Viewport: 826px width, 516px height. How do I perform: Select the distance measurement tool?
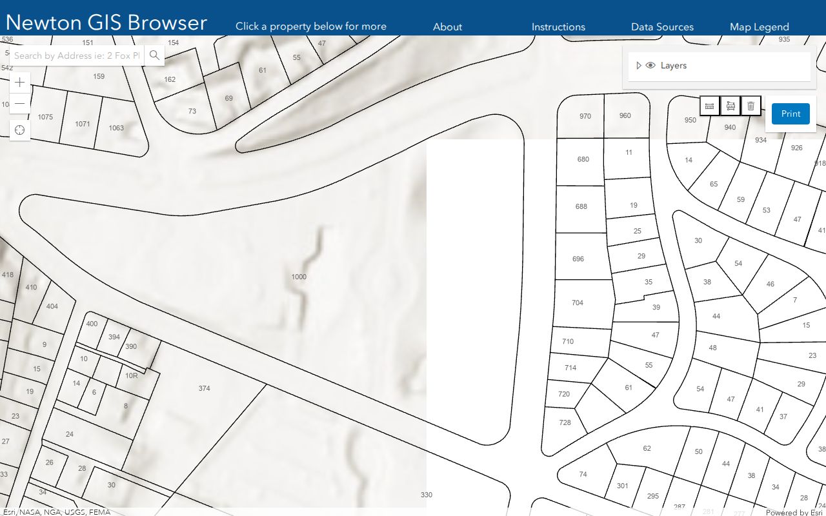[709, 106]
